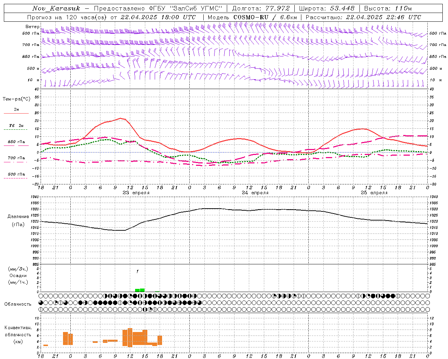Click the (км) unit label

(x=18, y=341)
